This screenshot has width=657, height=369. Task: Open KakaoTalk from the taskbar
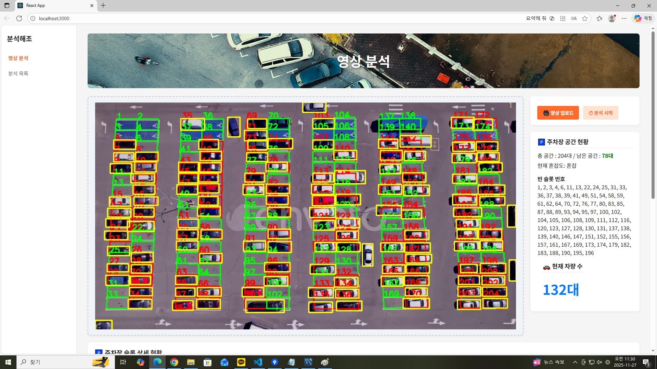coord(241,362)
